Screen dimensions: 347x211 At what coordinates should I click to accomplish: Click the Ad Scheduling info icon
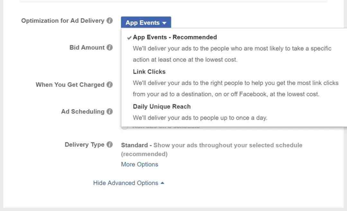pyautogui.click(x=110, y=112)
